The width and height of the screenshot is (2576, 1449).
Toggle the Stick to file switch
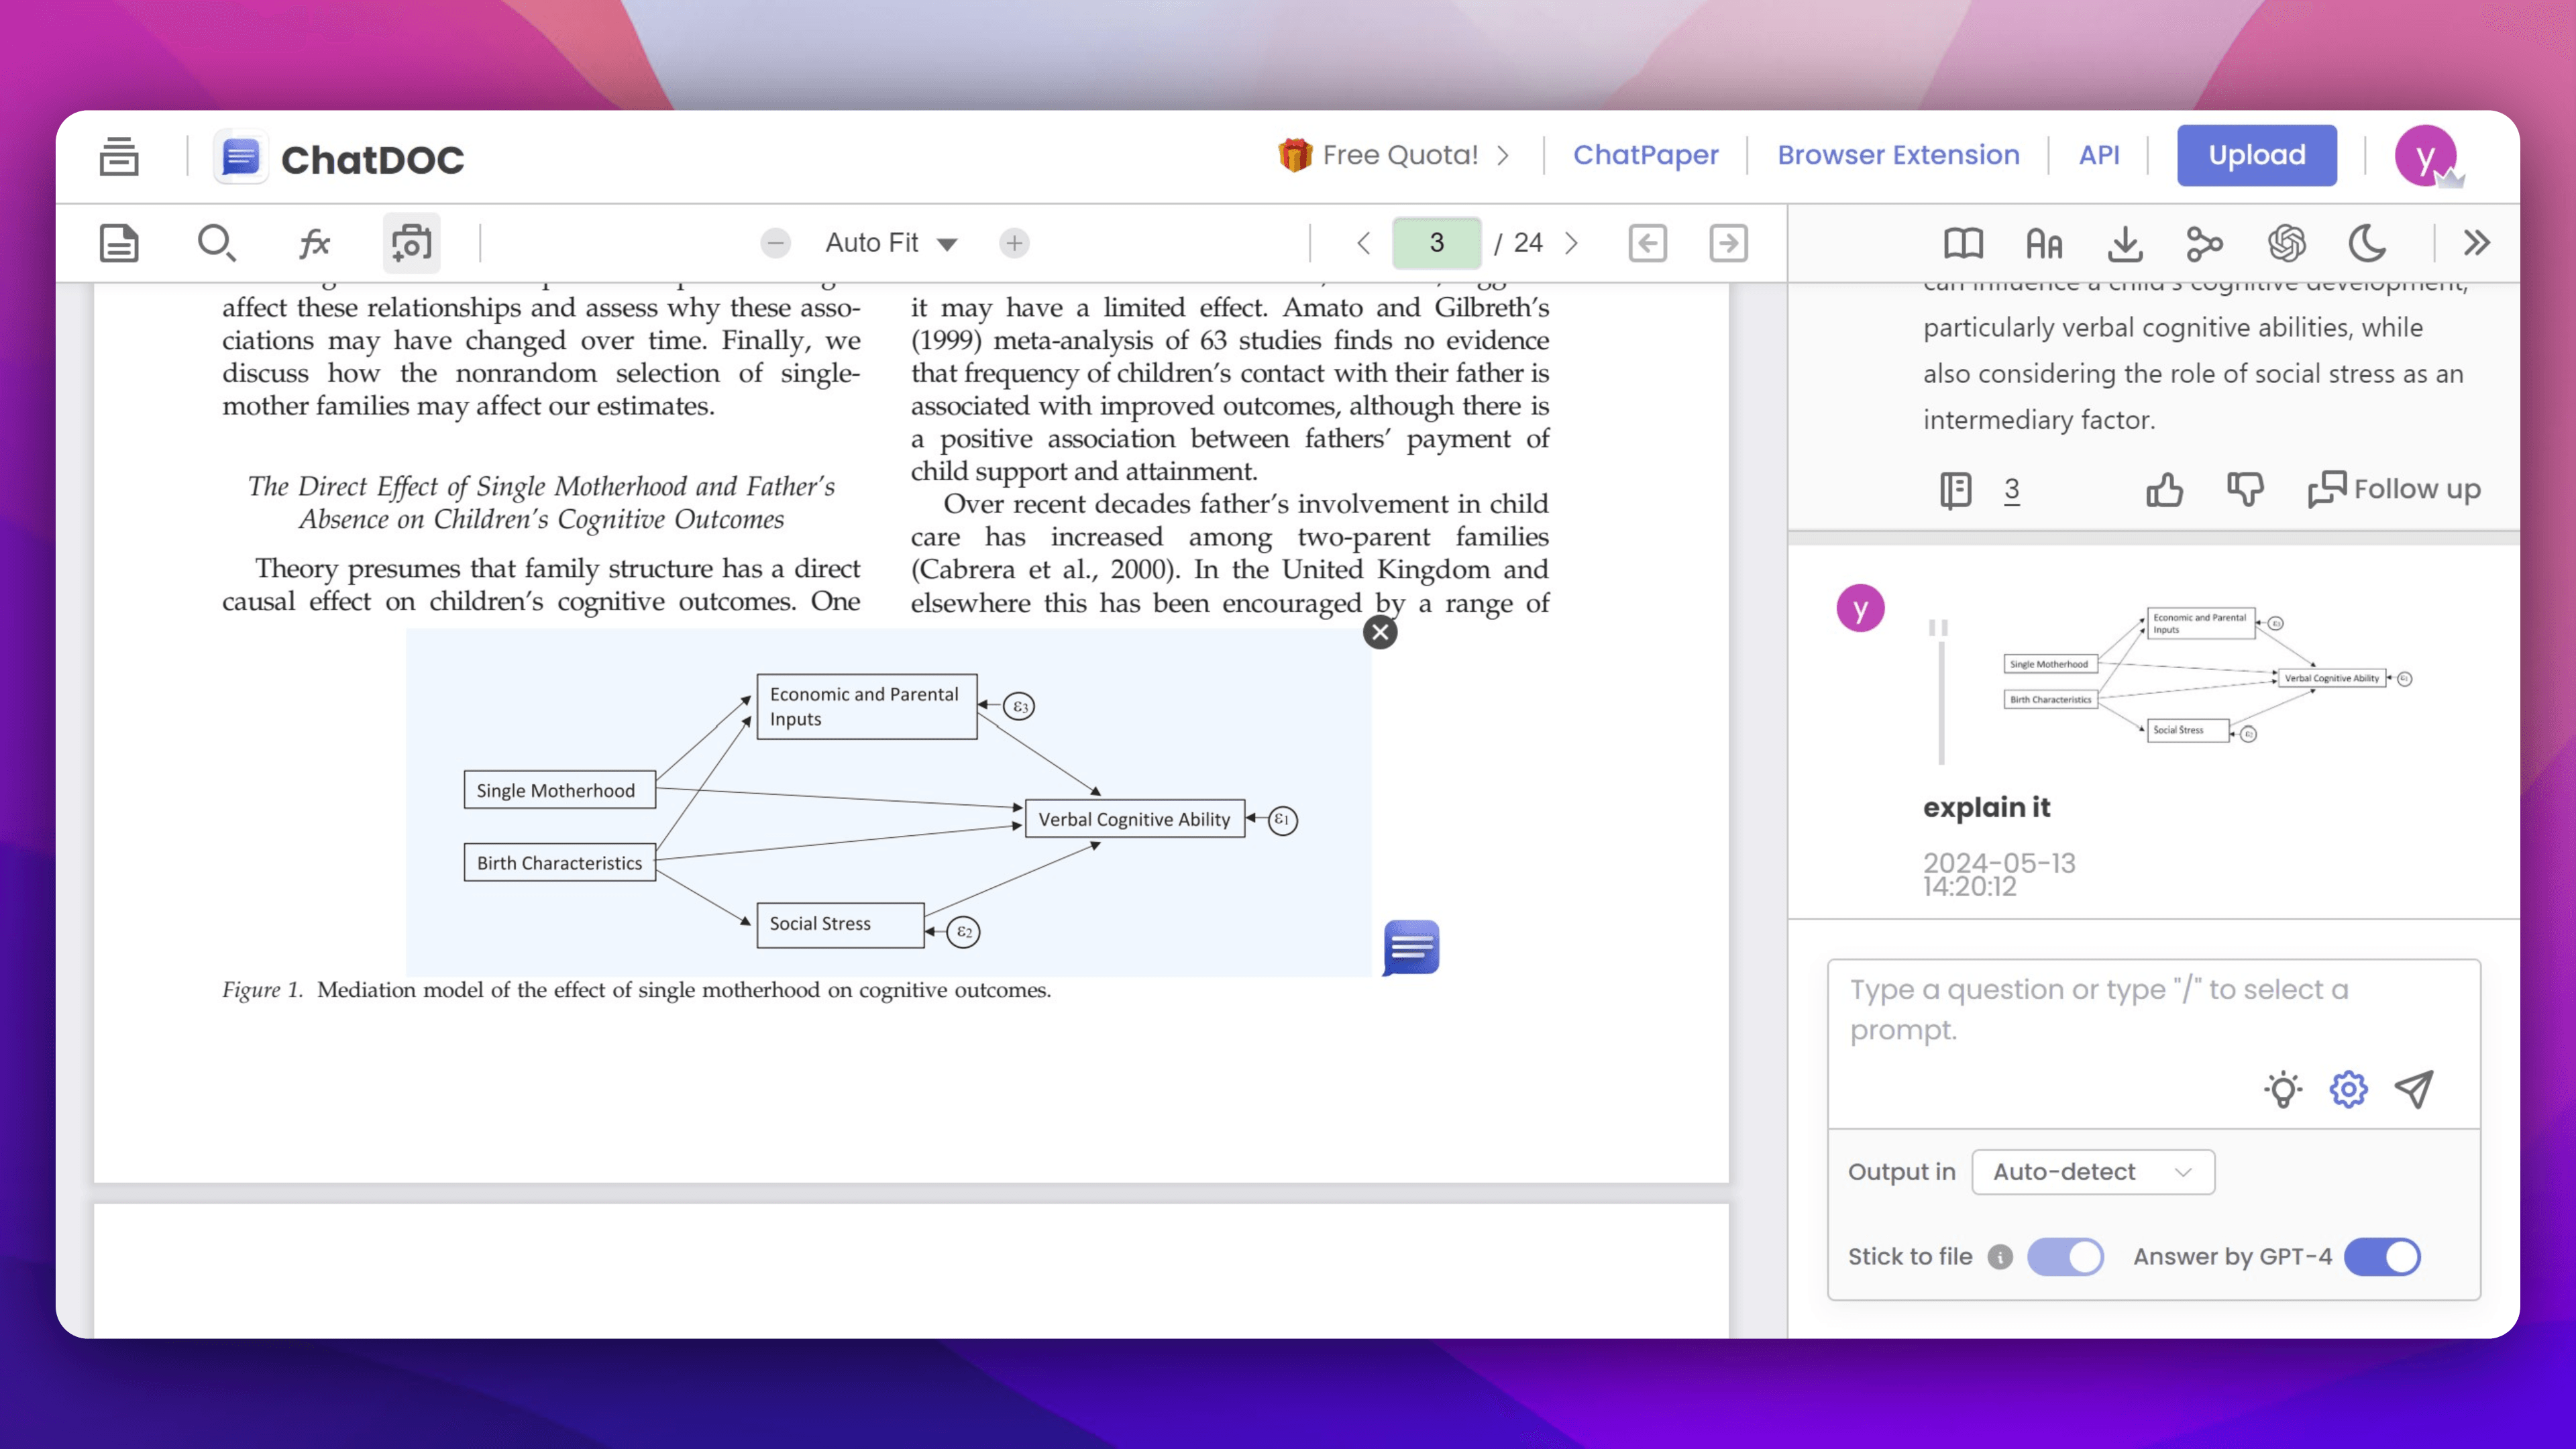(x=2065, y=1257)
